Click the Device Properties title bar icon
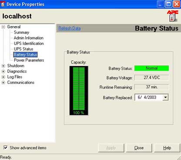Screen dimensions: 181x160 click(3, 4)
